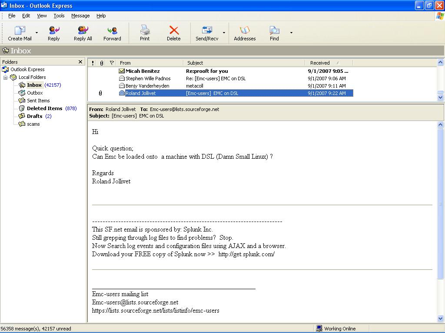445x333 pixels.
Task: Open the scams folder
Action: point(33,124)
